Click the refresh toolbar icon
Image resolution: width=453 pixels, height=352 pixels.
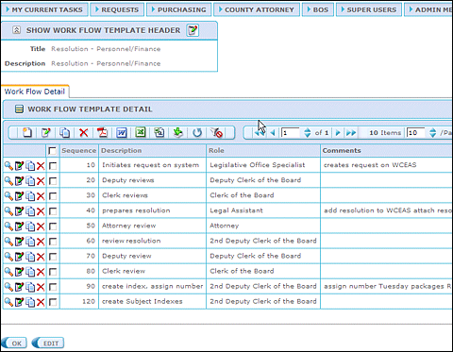(x=197, y=132)
